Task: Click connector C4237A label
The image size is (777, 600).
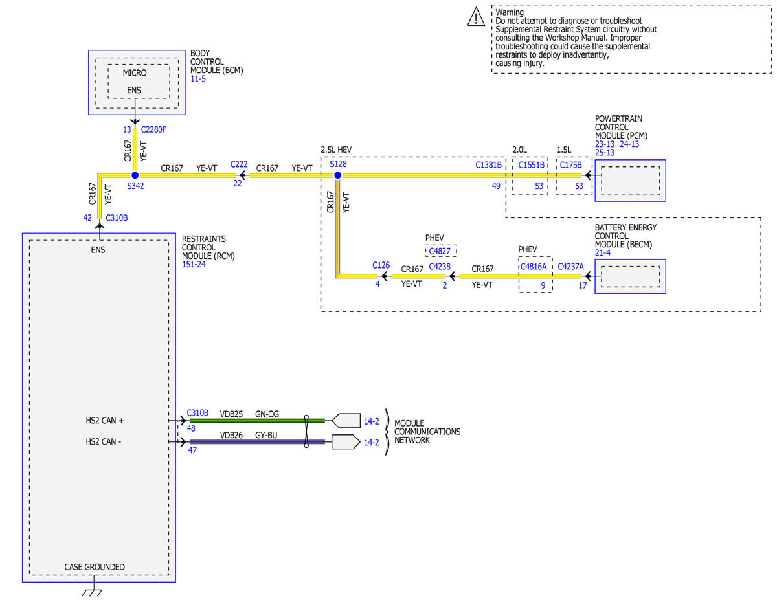Action: [570, 266]
